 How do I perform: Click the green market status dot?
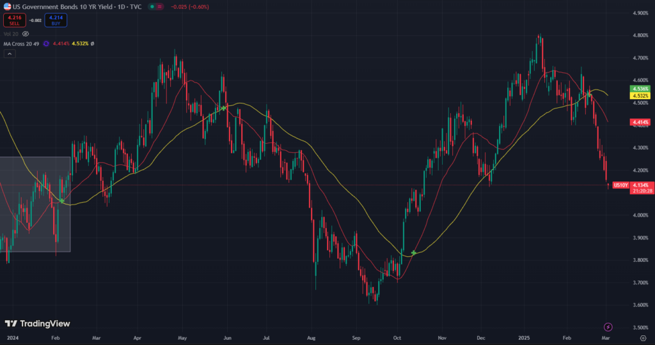tap(152, 6)
